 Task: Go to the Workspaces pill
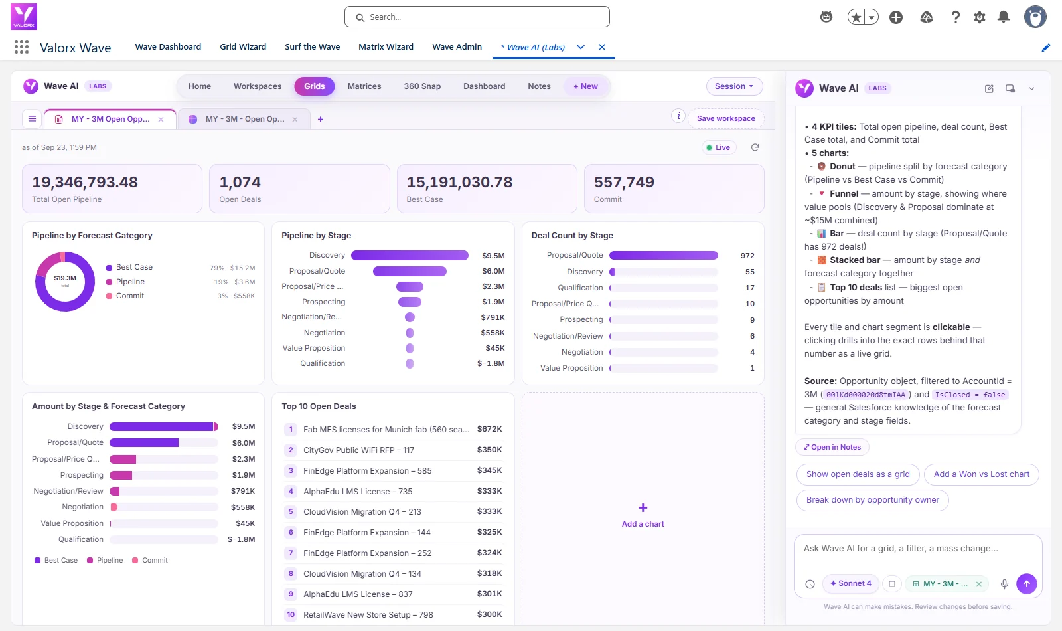pos(258,86)
